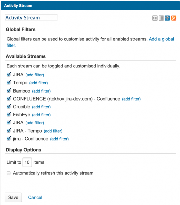The image size is (180, 205).
Task: Enable automatic refresh of activity stream
Action: click(x=8, y=173)
